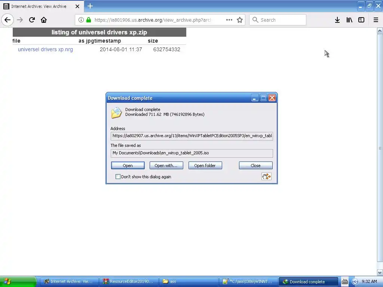Viewport: 383px width, 287px height.
Task: Click the green padlock security icon
Action: (x=88, y=20)
